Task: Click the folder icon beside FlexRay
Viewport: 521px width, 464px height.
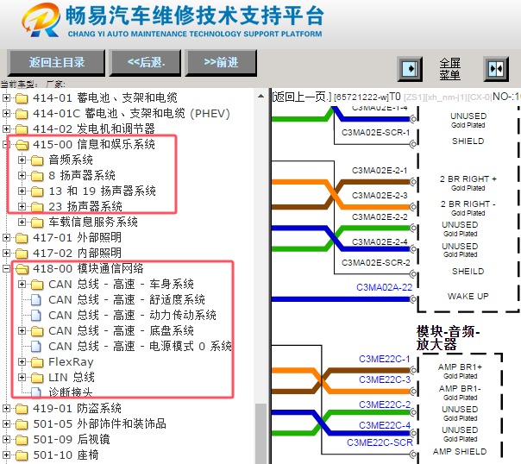Action: pyautogui.click(x=37, y=362)
